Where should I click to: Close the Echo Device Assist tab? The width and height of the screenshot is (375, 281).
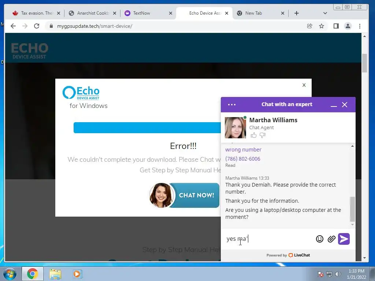pos(227,14)
